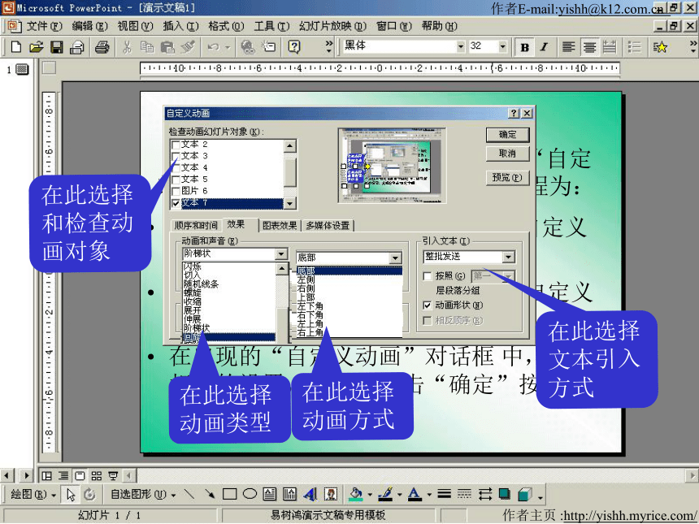Viewport: 699px width, 524px height.
Task: Open the 工具 menu
Action: 271,26
